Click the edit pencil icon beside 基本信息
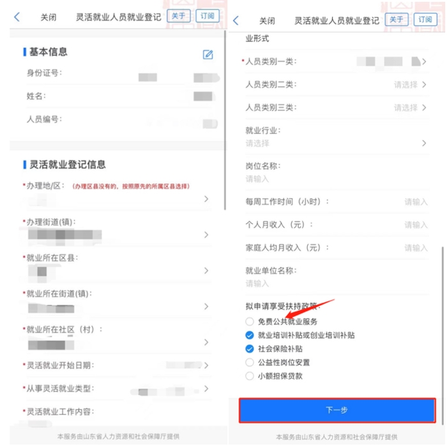This screenshot has height=447, width=447. click(x=208, y=54)
